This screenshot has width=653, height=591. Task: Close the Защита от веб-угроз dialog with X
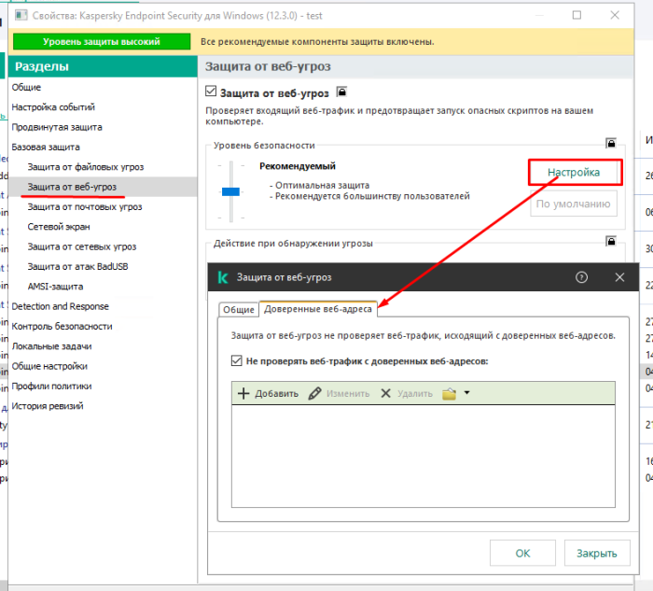click(619, 277)
